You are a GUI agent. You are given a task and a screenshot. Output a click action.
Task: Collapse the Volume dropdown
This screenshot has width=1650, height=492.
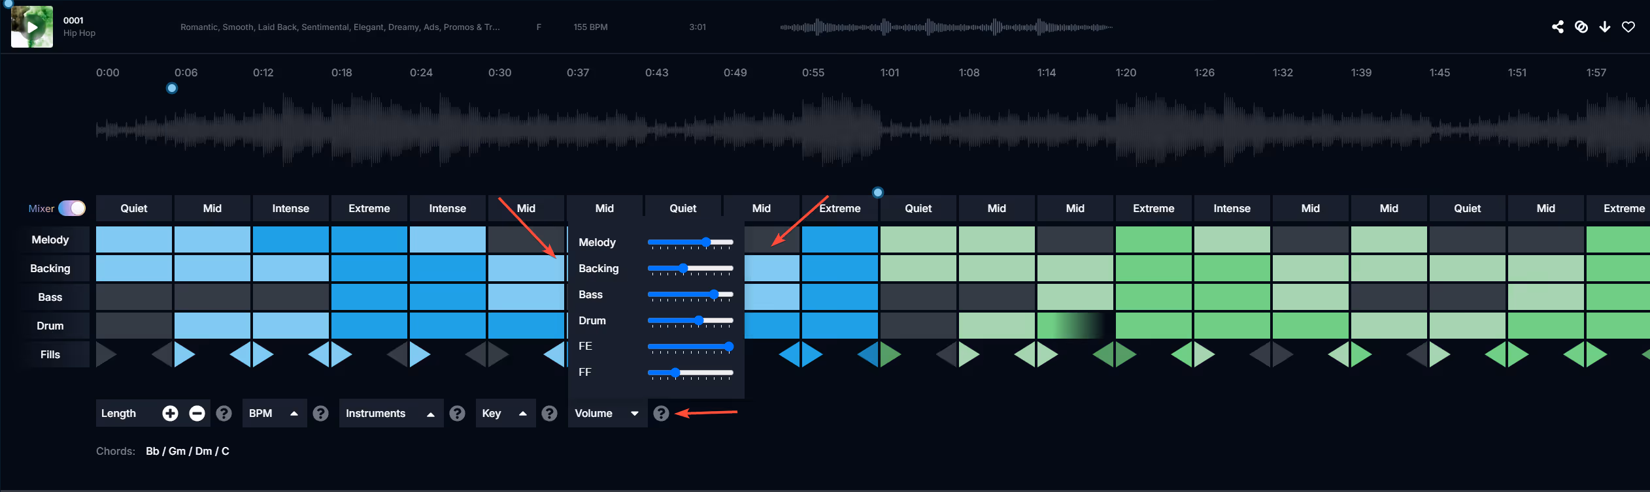(607, 413)
